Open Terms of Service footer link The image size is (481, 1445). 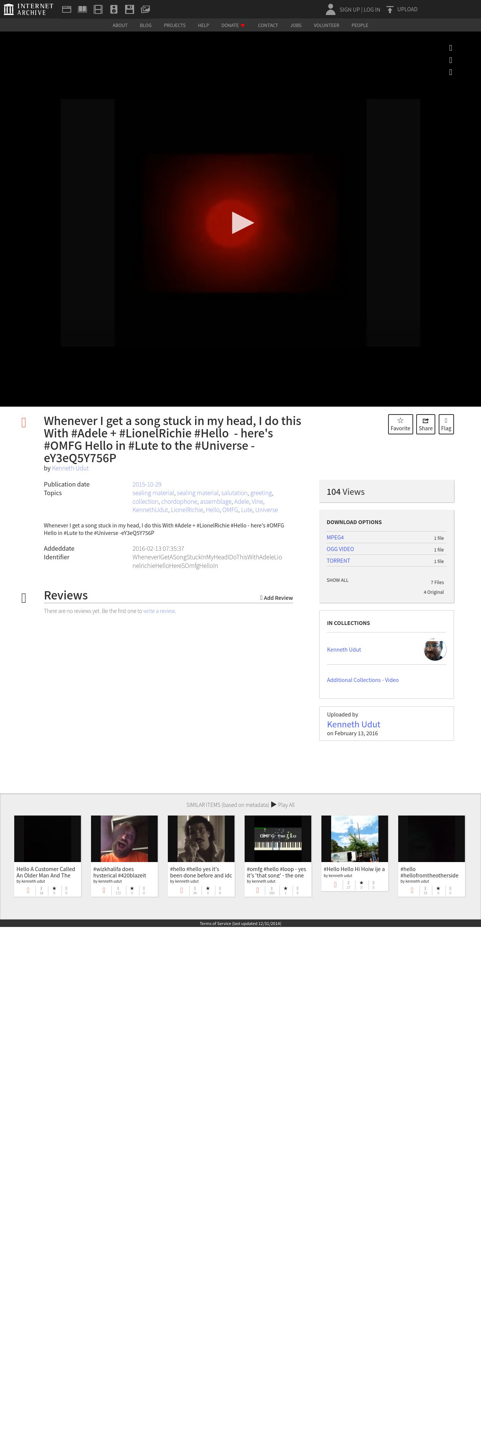tap(240, 923)
